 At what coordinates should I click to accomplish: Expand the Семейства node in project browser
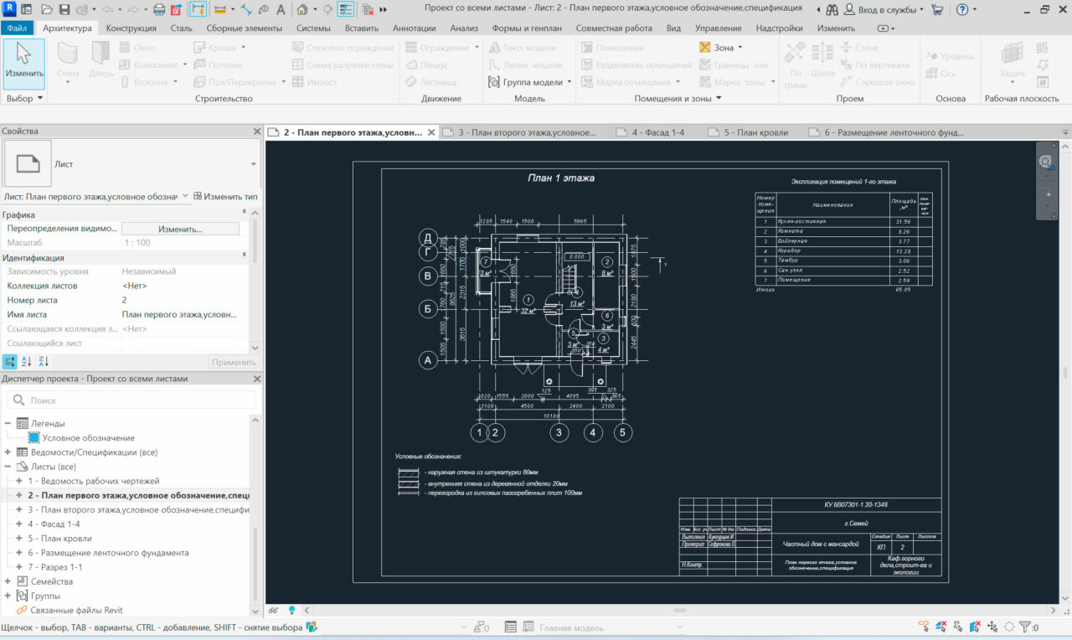pos(8,581)
